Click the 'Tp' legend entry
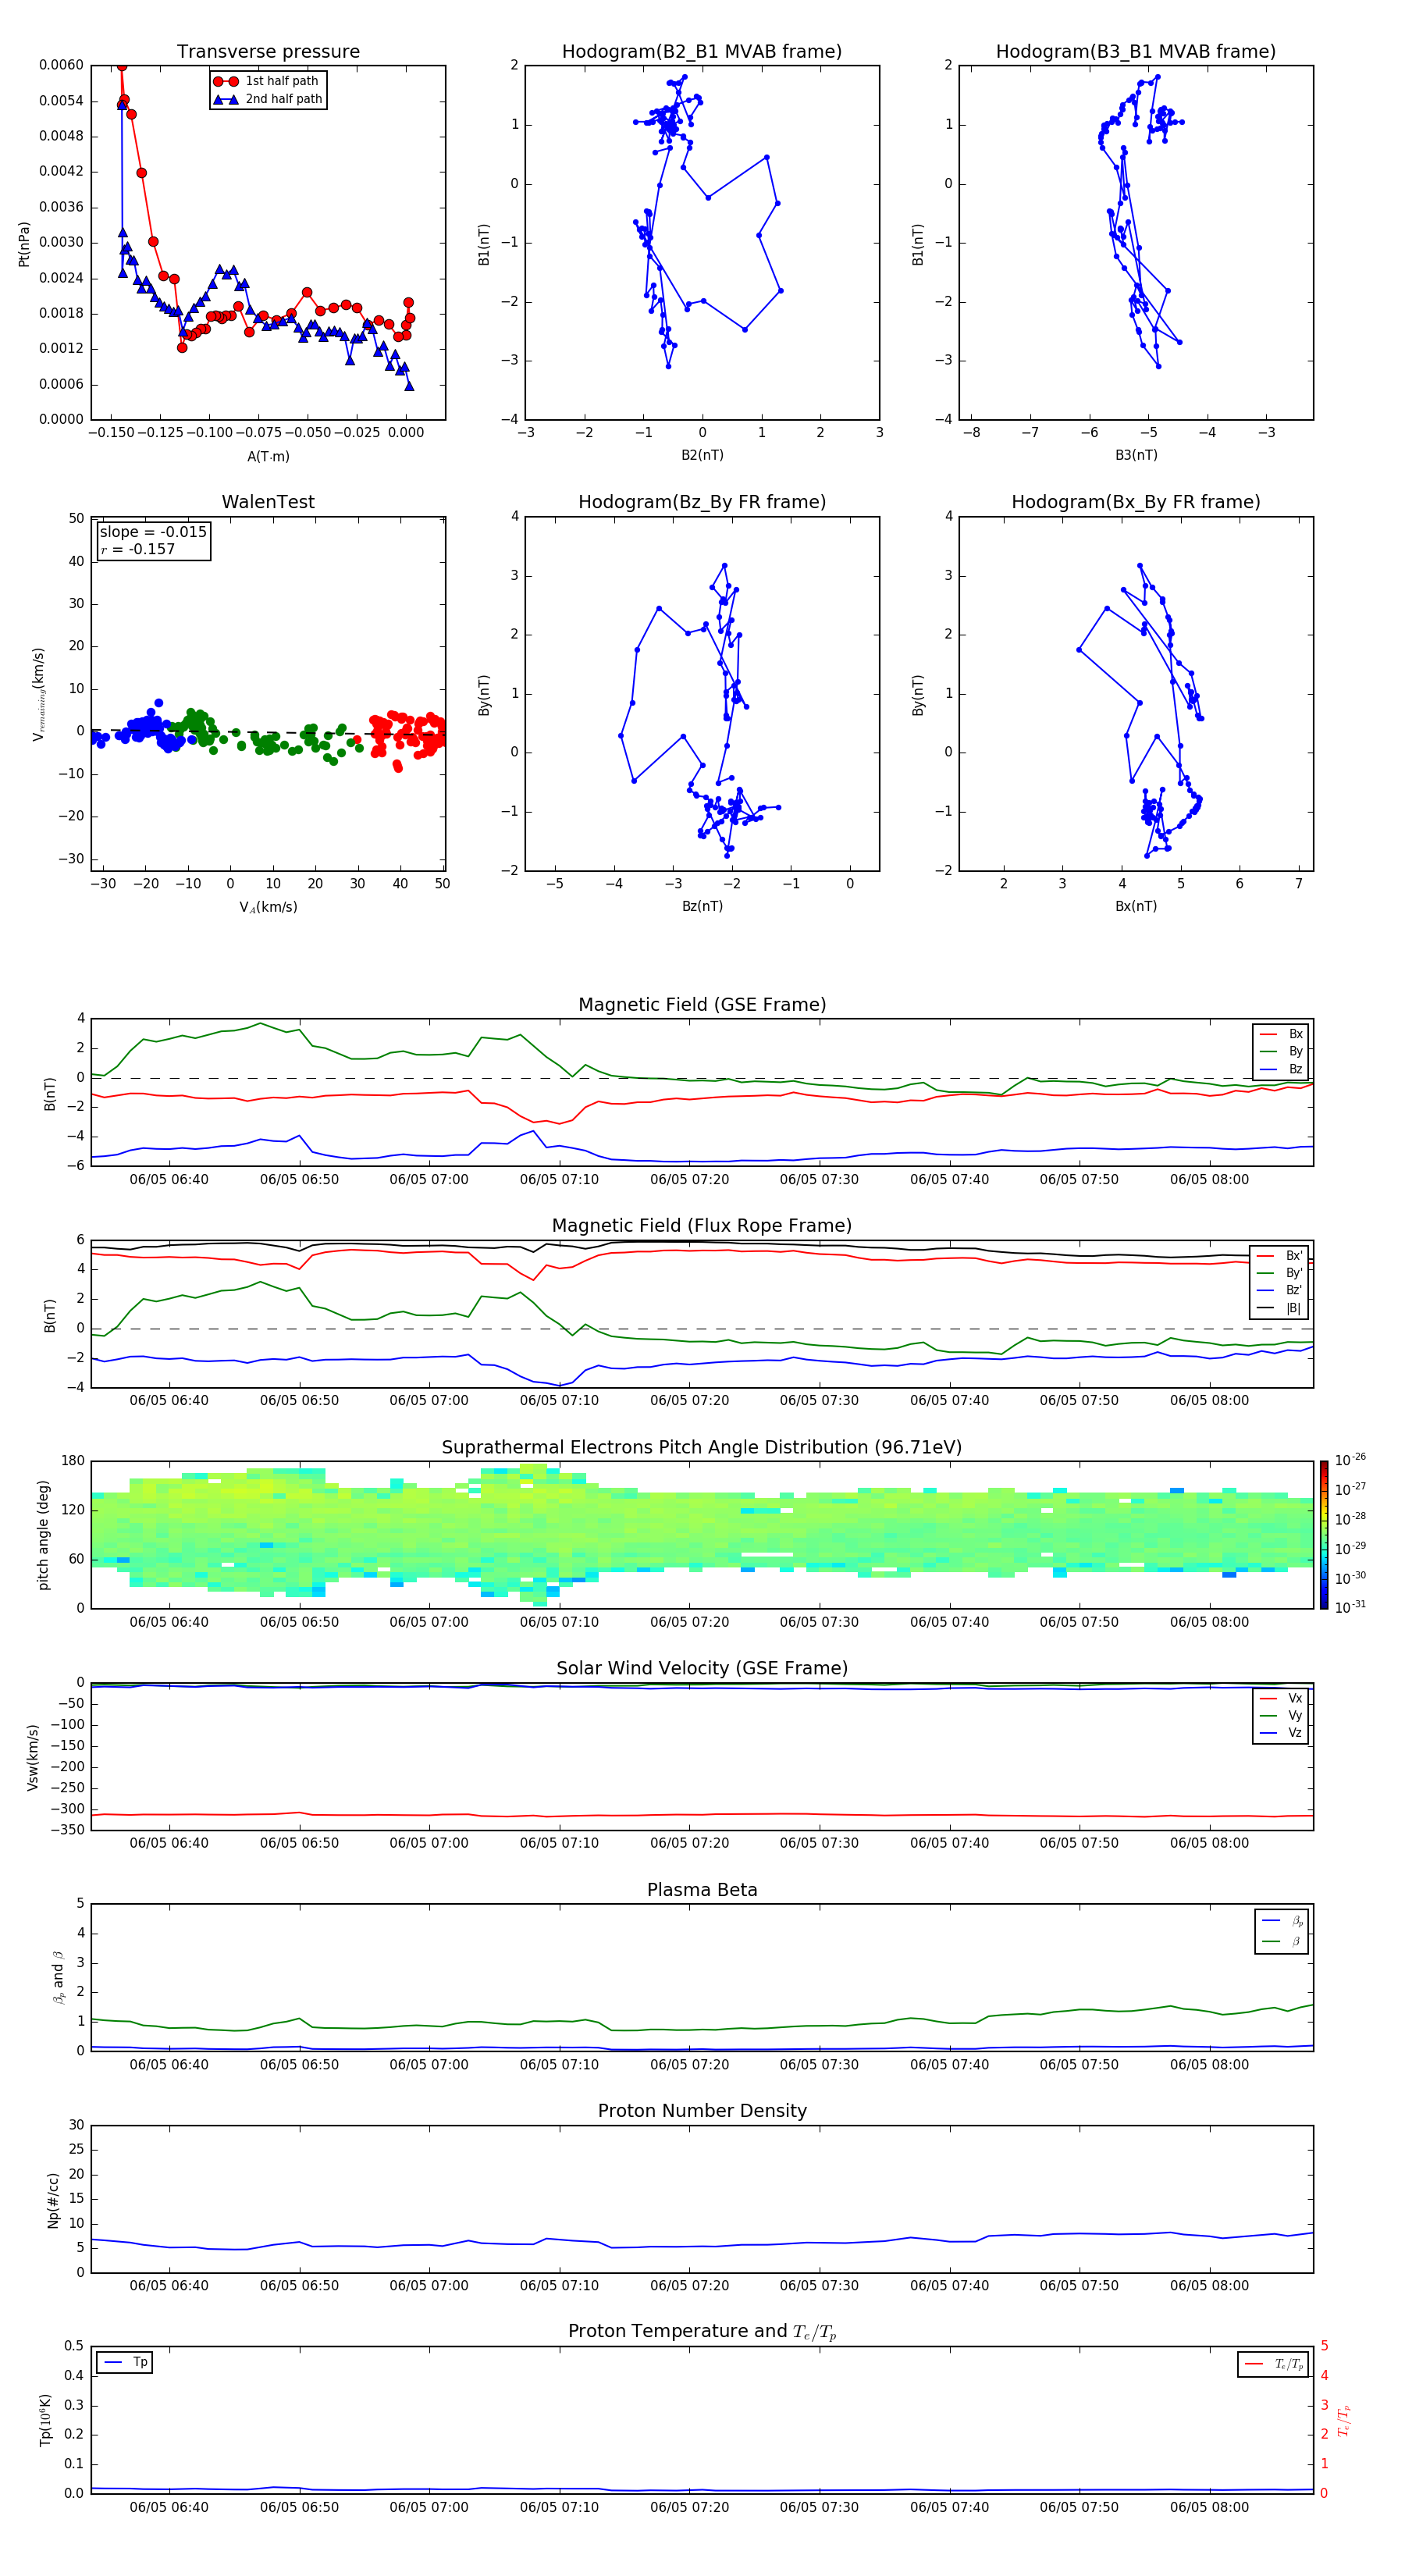 pyautogui.click(x=125, y=2362)
